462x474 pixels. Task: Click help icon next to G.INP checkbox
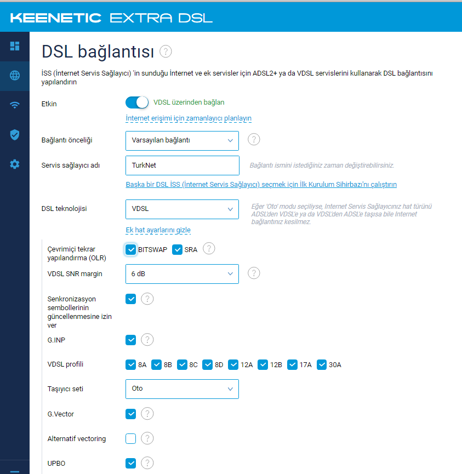click(147, 340)
